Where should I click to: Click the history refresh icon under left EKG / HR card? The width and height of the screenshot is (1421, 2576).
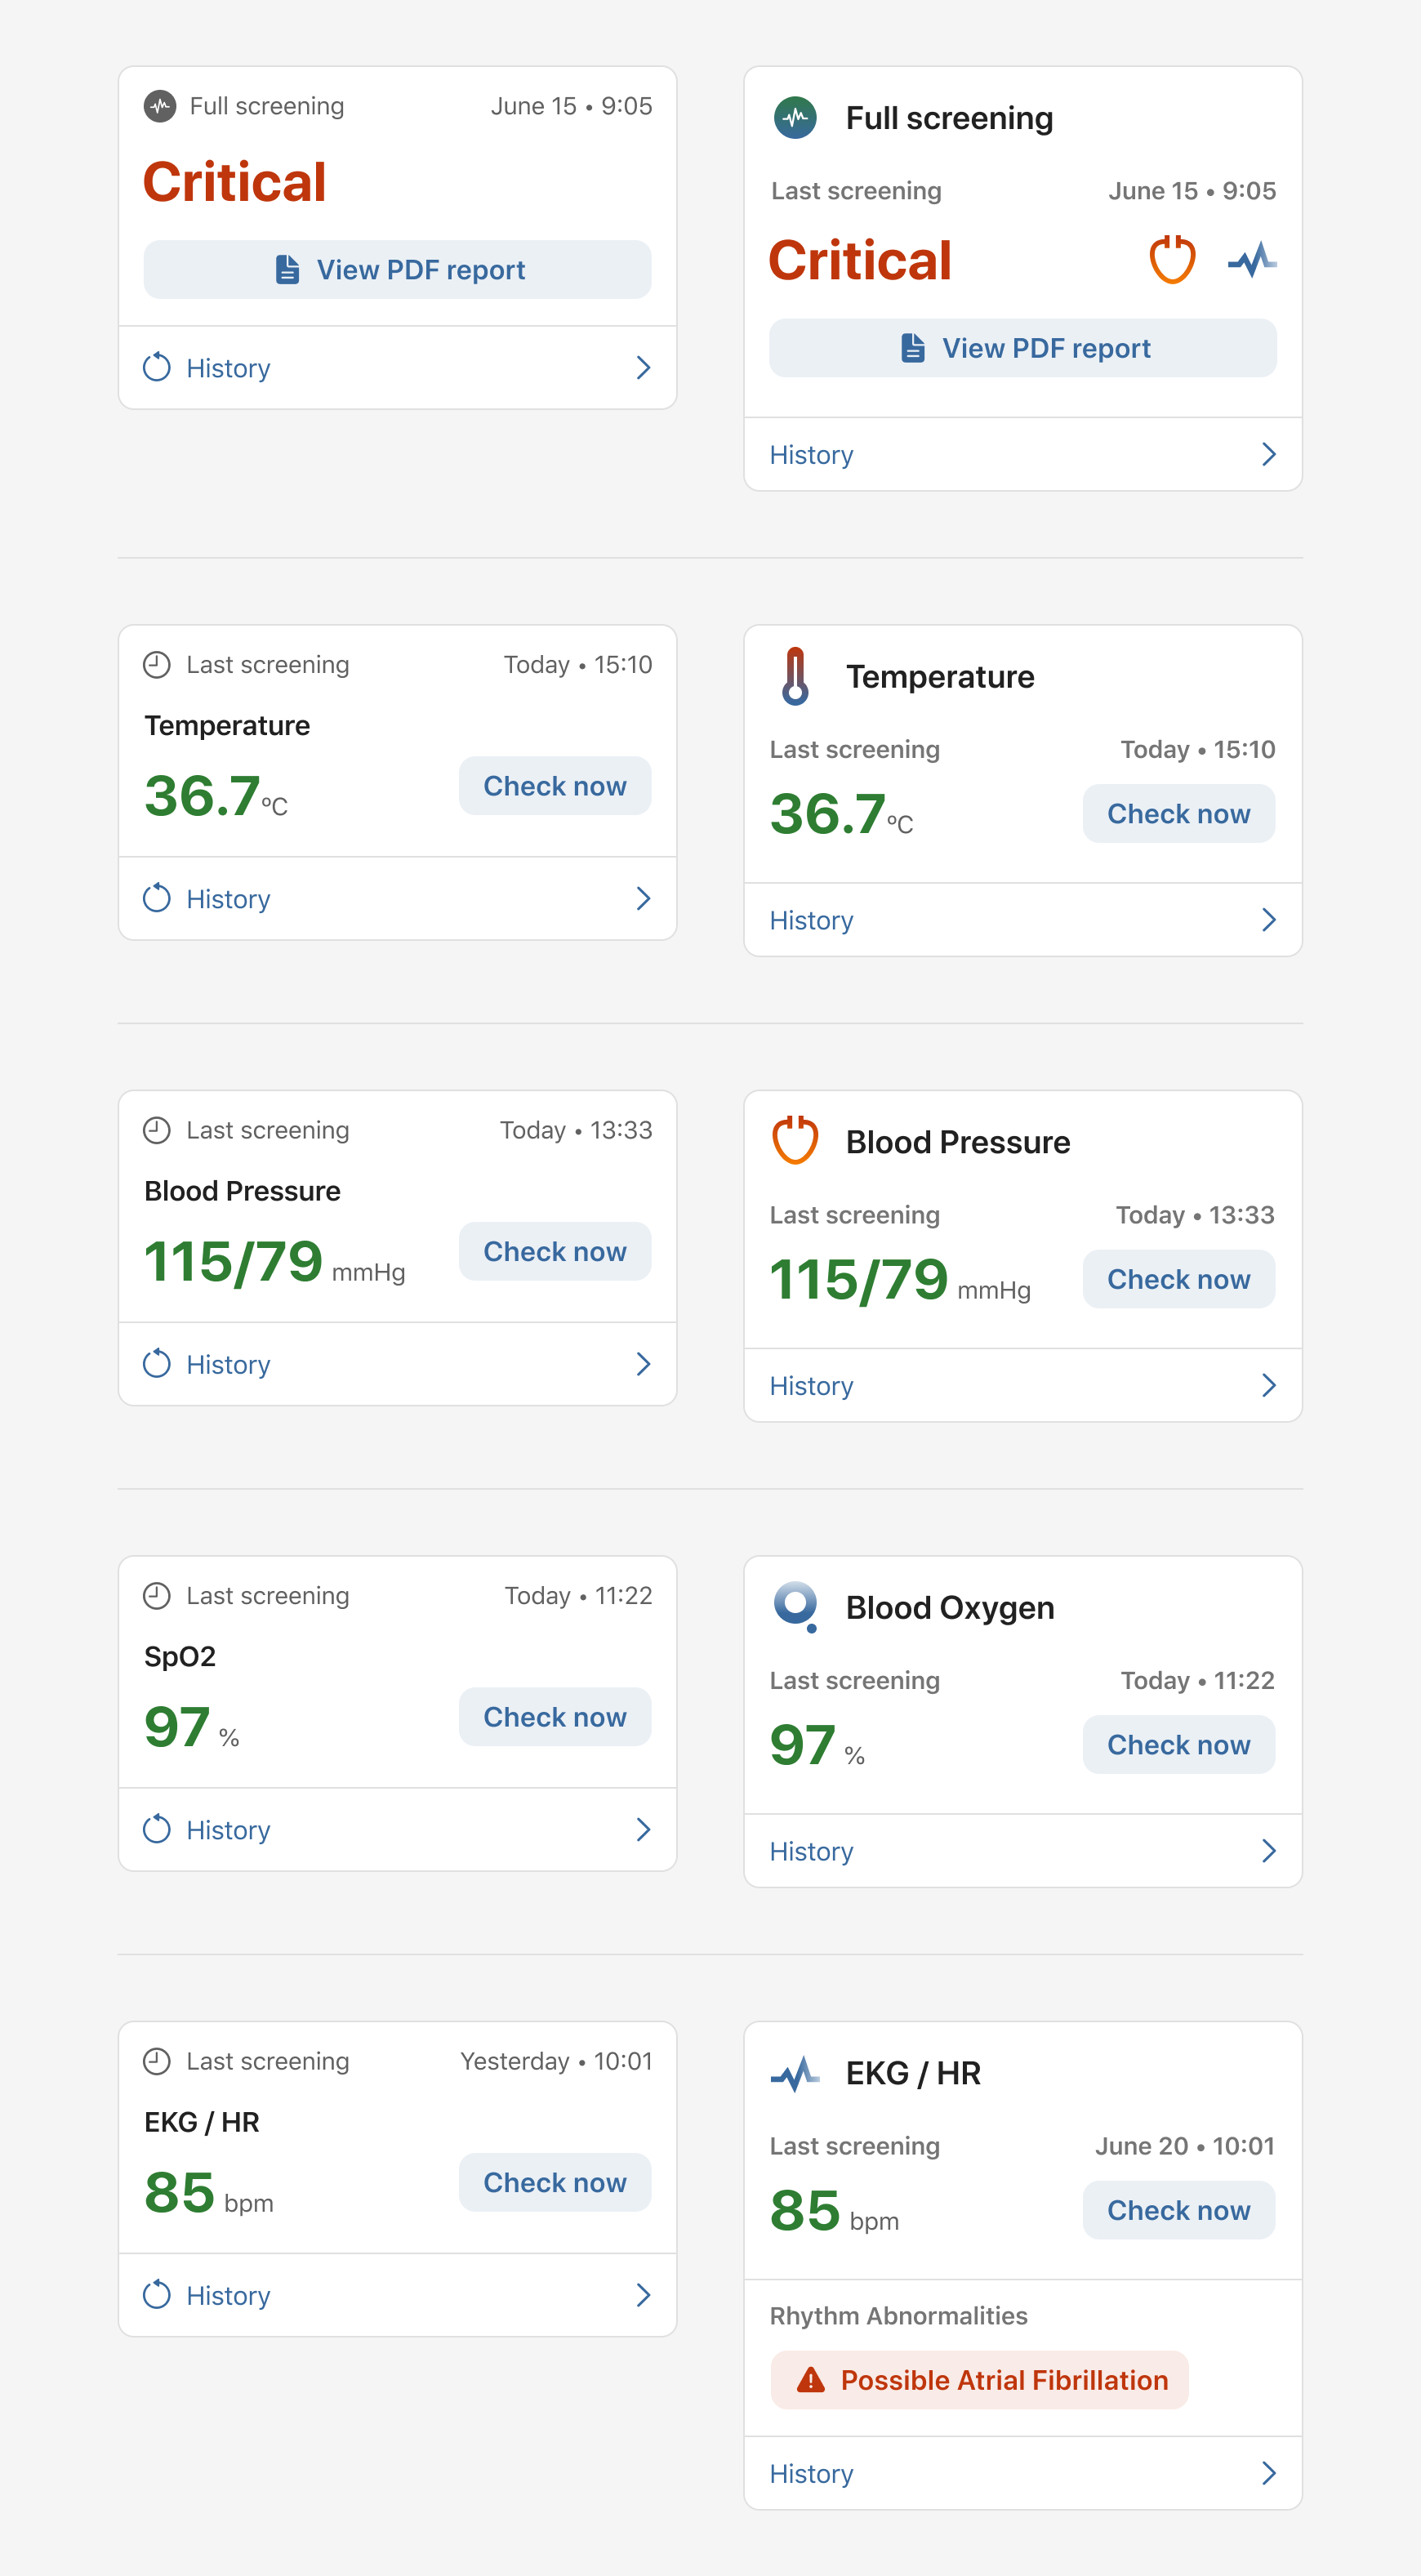[x=157, y=2295]
